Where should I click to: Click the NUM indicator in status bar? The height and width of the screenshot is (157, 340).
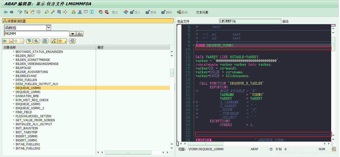pyautogui.click(x=322, y=149)
